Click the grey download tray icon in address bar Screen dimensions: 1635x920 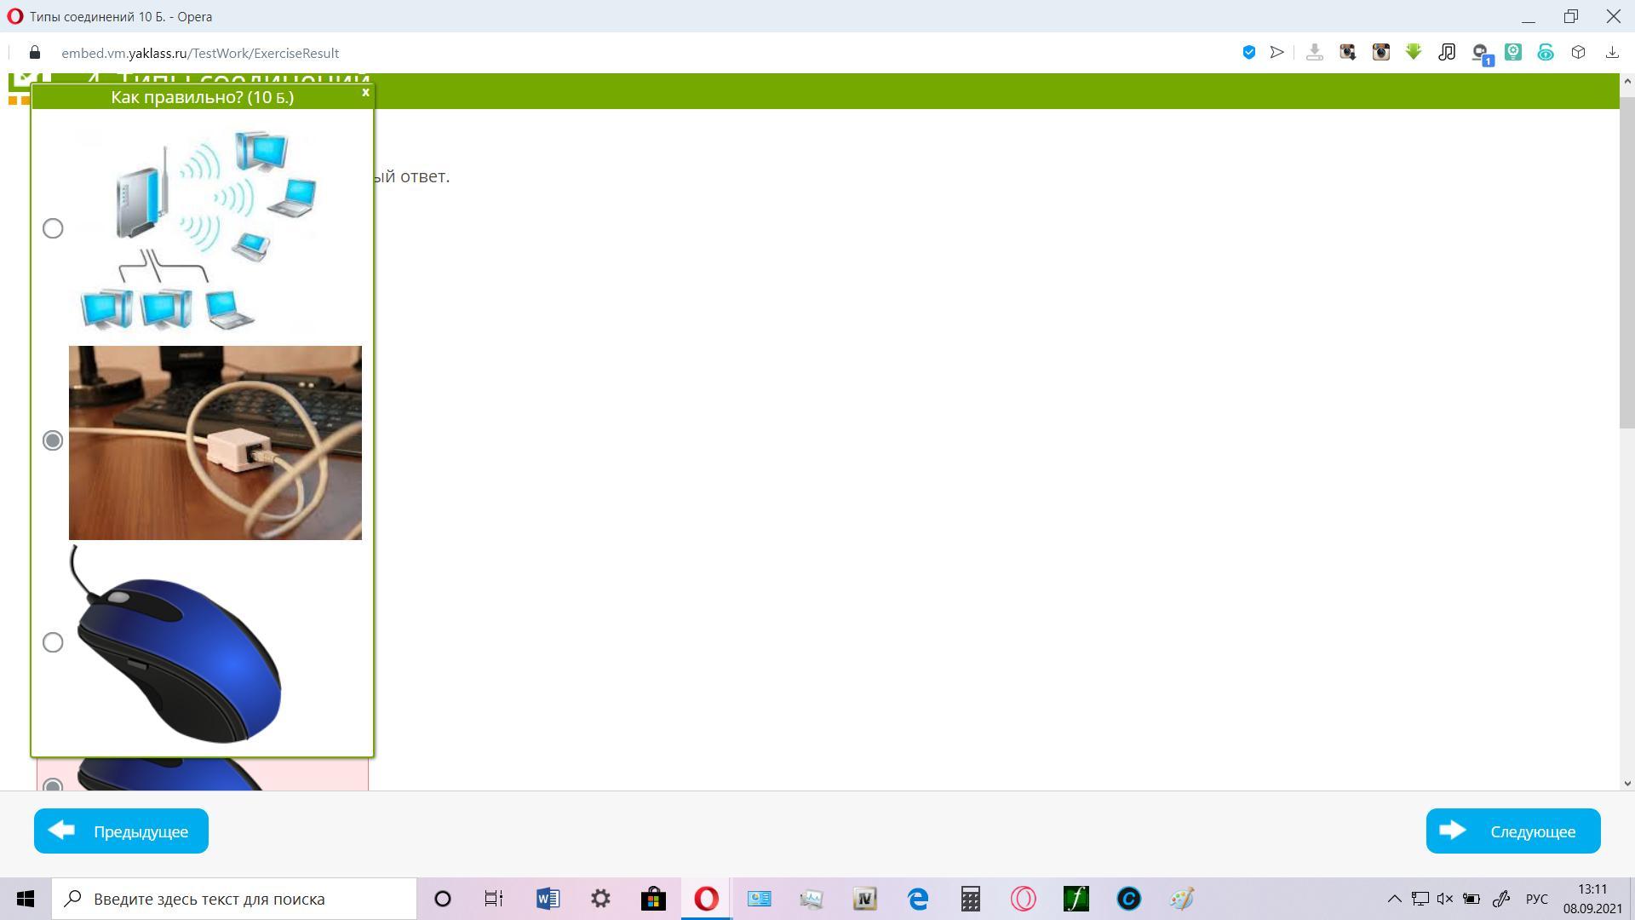1314,53
